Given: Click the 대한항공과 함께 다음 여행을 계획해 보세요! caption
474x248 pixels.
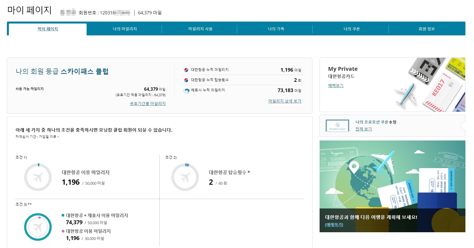Looking at the screenshot, I should click(371, 217).
